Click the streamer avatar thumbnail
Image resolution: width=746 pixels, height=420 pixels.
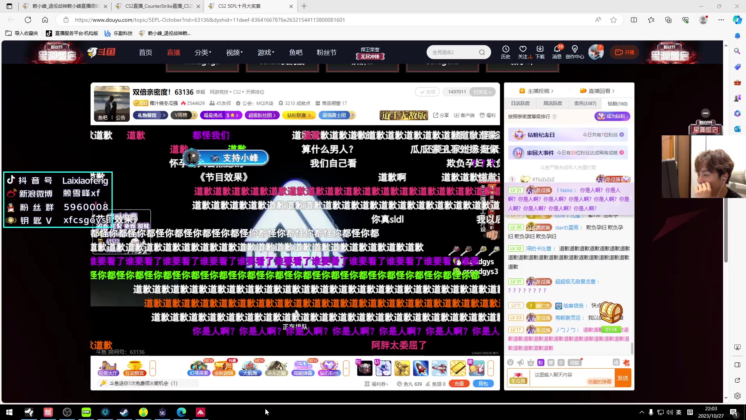[112, 104]
